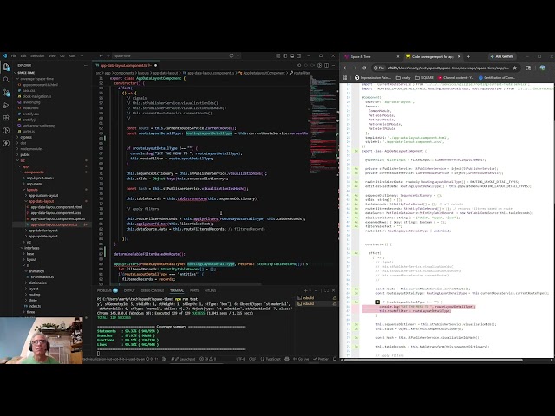Open the Chrome apps grid icon
The height and width of the screenshot is (416, 555).
coord(345,77)
